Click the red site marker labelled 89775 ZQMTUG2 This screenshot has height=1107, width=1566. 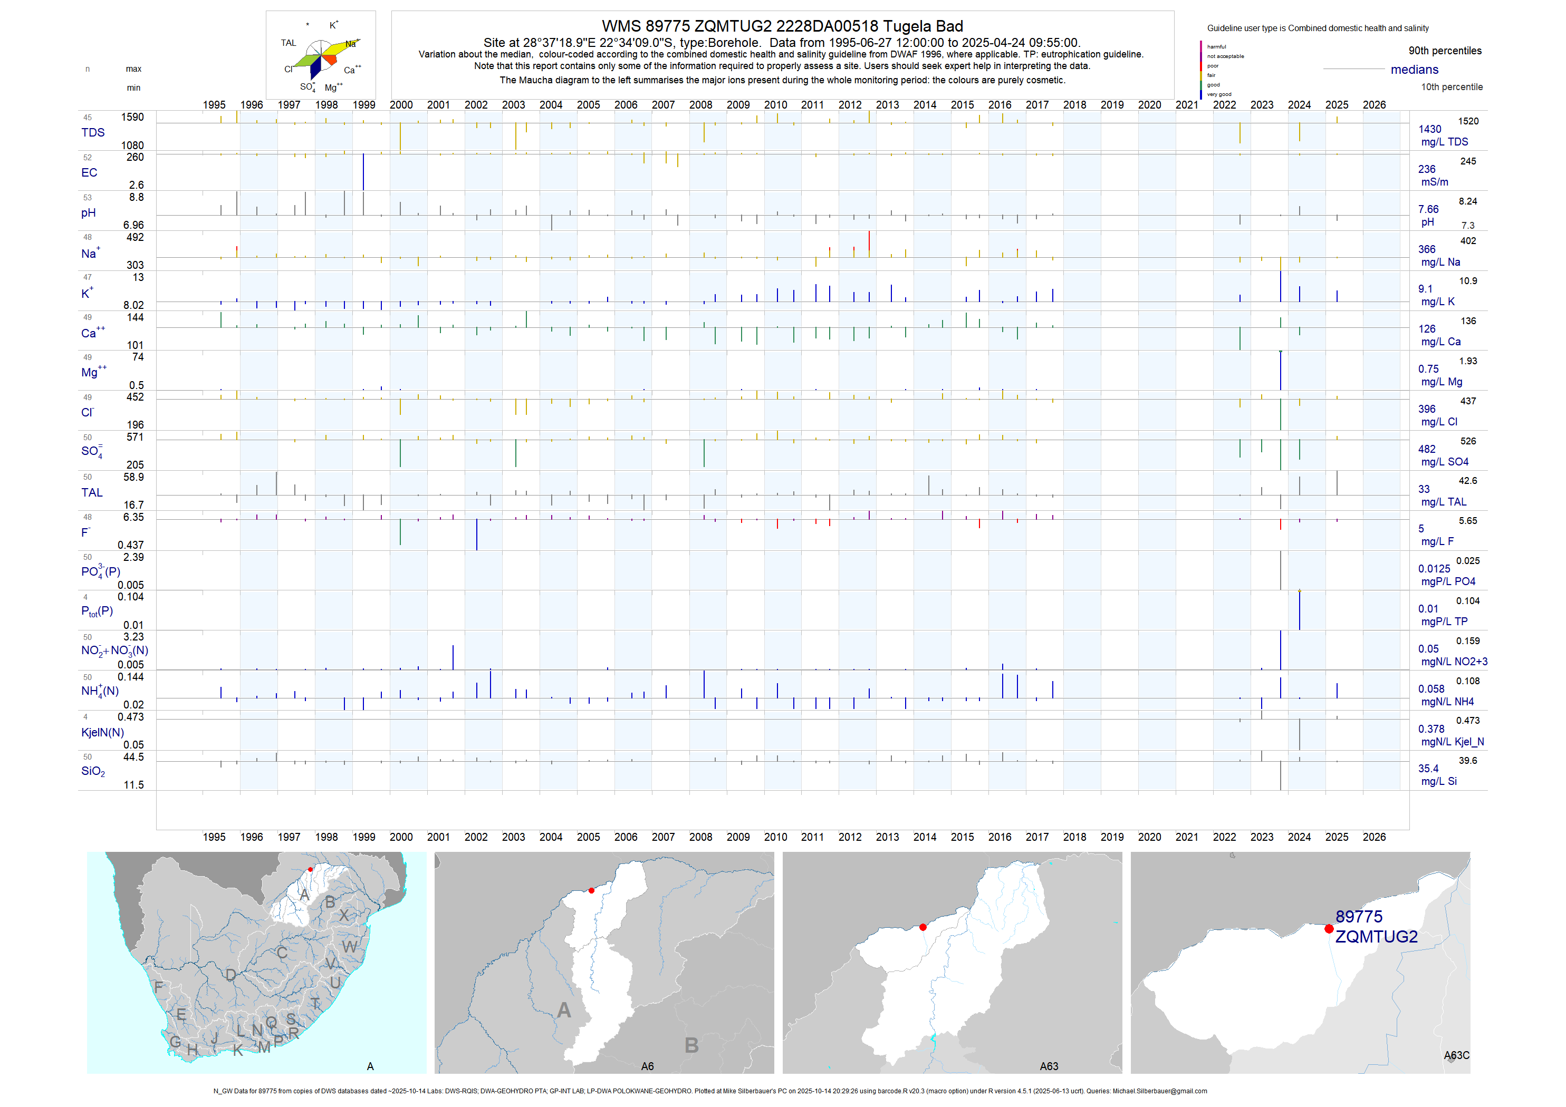pyautogui.click(x=1329, y=928)
